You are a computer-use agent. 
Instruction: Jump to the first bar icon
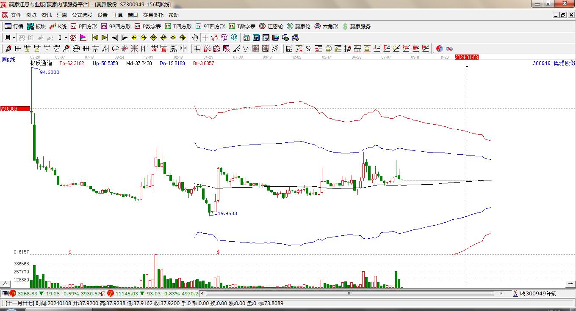[x=95, y=38]
